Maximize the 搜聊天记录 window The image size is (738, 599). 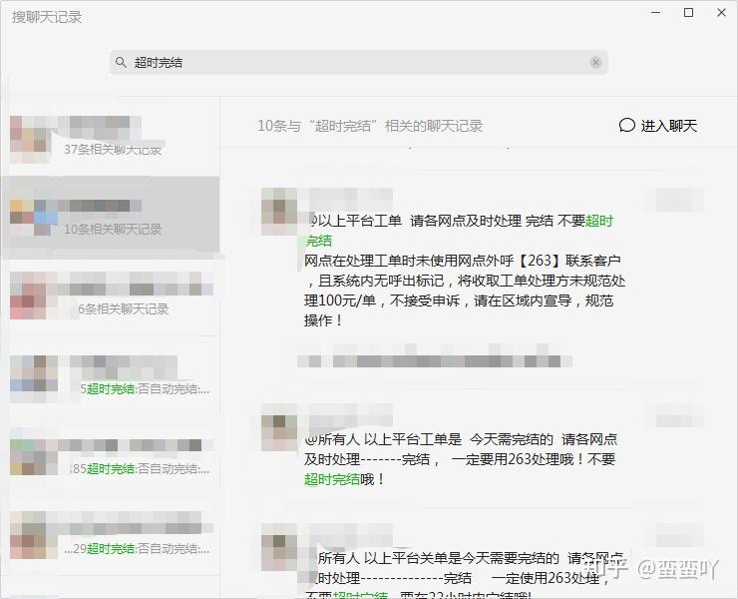[688, 13]
